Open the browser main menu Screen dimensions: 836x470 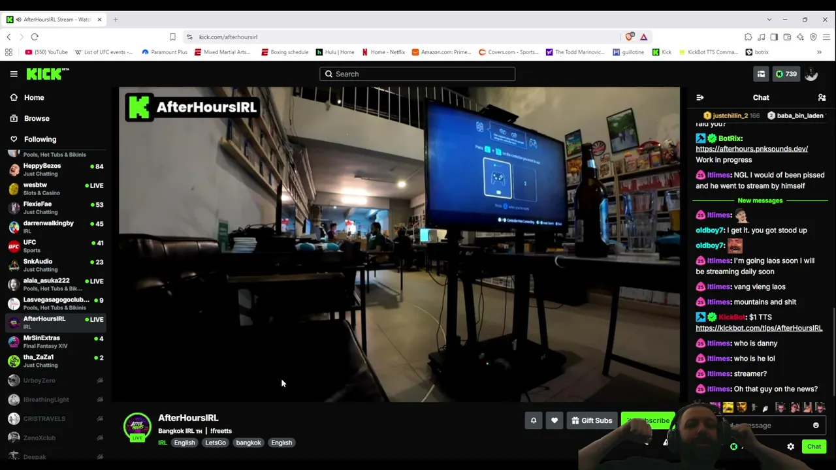[826, 37]
